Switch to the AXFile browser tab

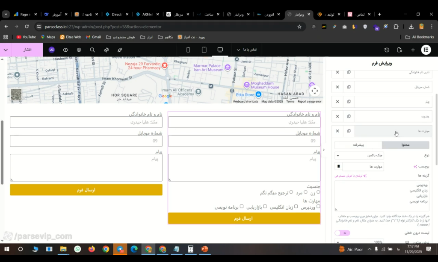click(147, 14)
